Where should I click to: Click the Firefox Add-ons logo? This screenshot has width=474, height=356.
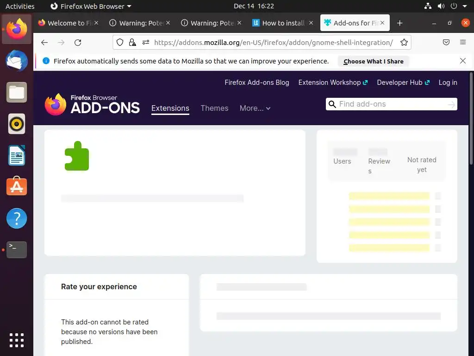92,104
